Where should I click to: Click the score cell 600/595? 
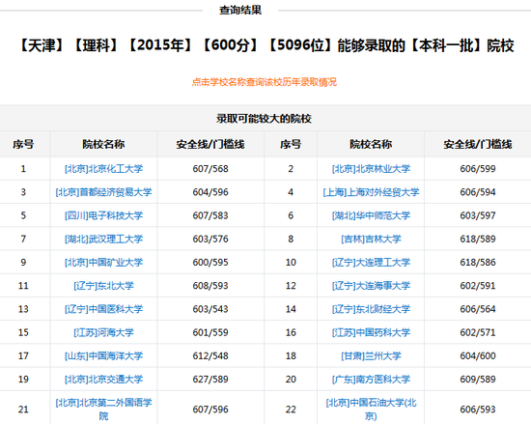210,262
